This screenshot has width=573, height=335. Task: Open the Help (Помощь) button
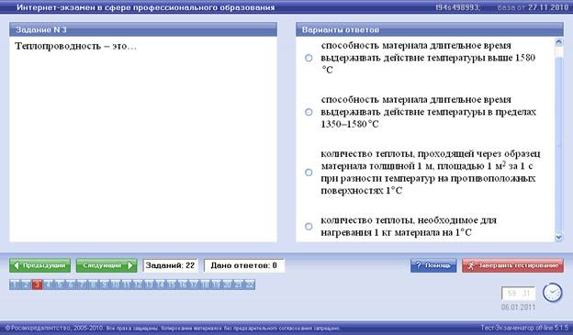pyautogui.click(x=433, y=265)
